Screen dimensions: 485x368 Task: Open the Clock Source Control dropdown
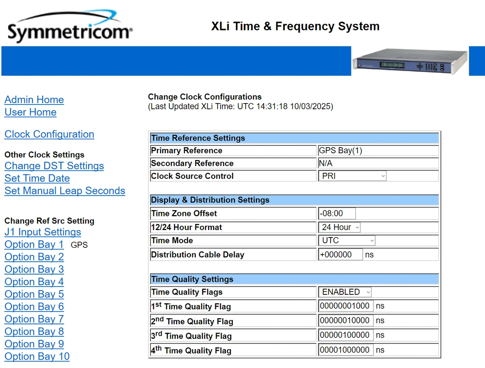[352, 176]
